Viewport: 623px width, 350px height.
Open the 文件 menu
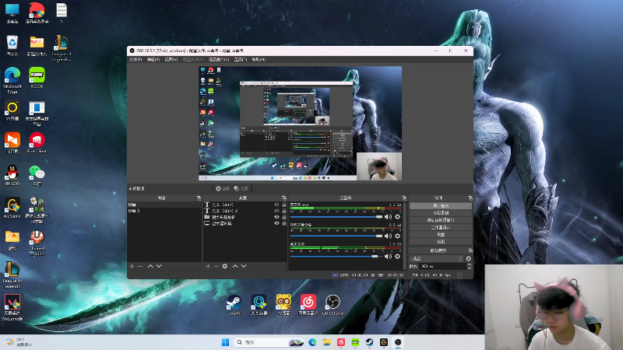tap(136, 59)
